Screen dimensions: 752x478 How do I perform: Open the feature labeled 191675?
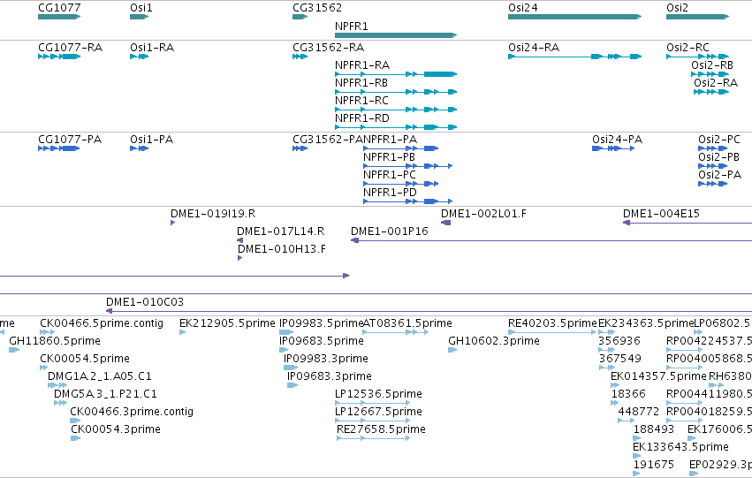[654, 466]
